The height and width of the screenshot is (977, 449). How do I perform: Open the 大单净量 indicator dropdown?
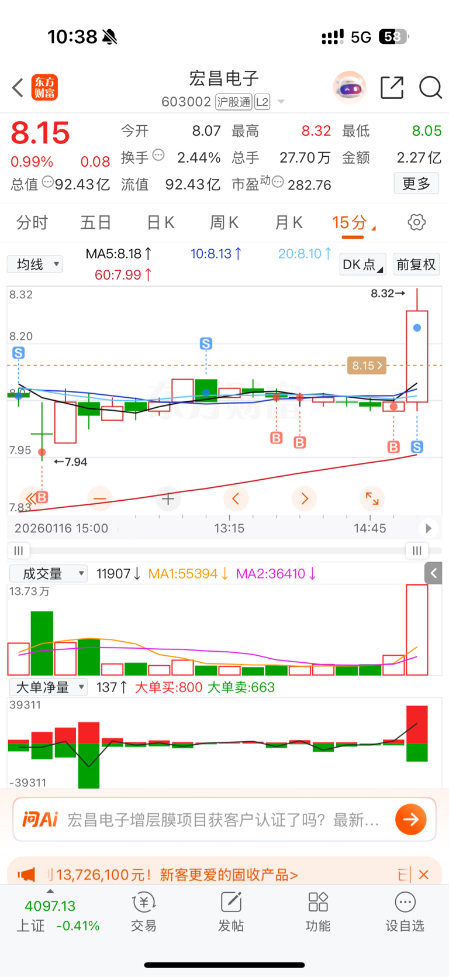coord(48,687)
